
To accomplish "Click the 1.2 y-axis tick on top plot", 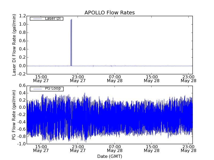I will click(x=22, y=16).
